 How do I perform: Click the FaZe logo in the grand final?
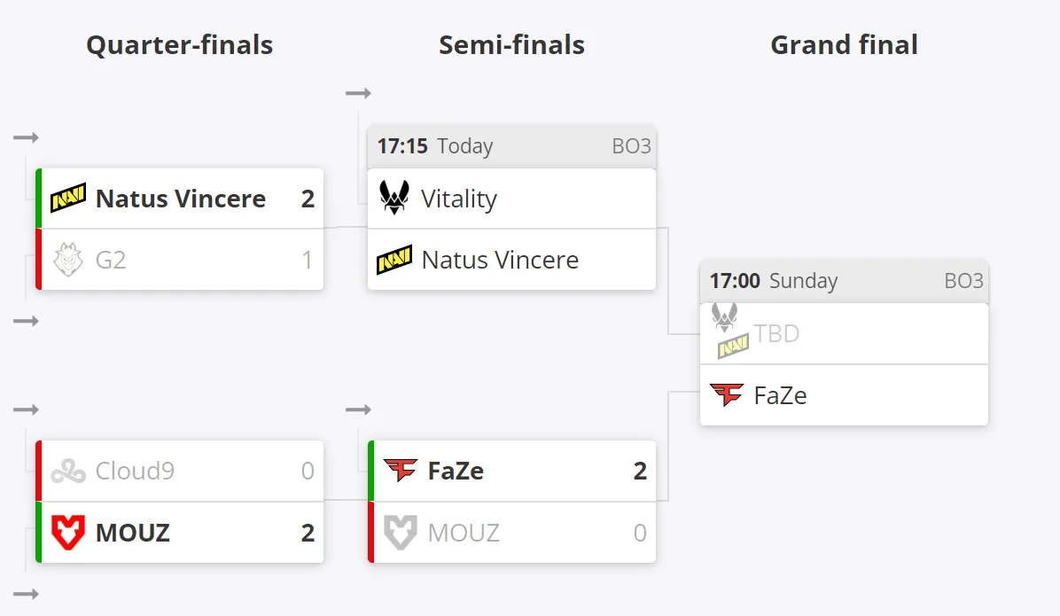[727, 395]
